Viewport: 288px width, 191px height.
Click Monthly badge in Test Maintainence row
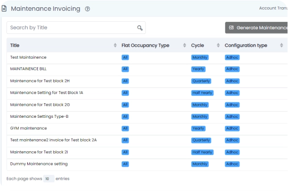[200, 58]
